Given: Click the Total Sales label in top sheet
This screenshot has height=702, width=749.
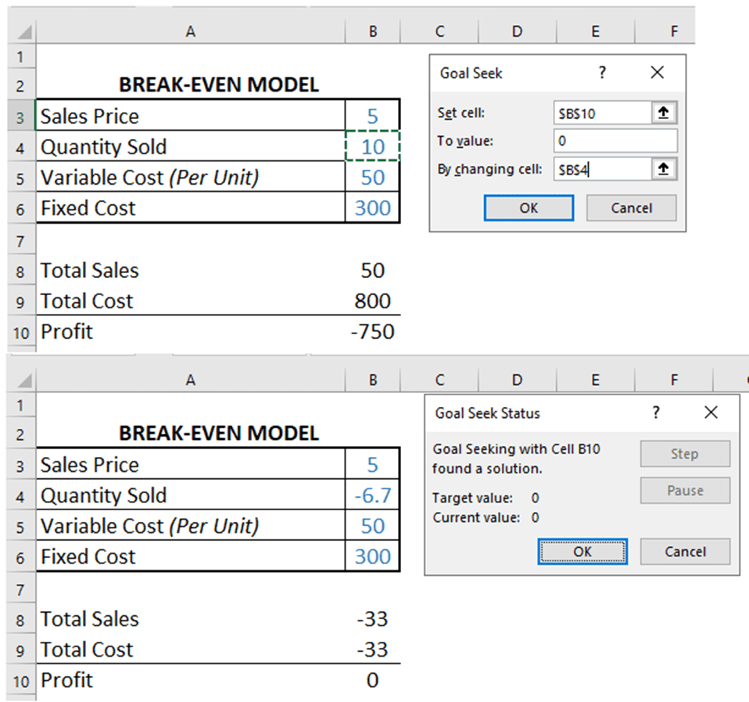Looking at the screenshot, I should [x=90, y=270].
